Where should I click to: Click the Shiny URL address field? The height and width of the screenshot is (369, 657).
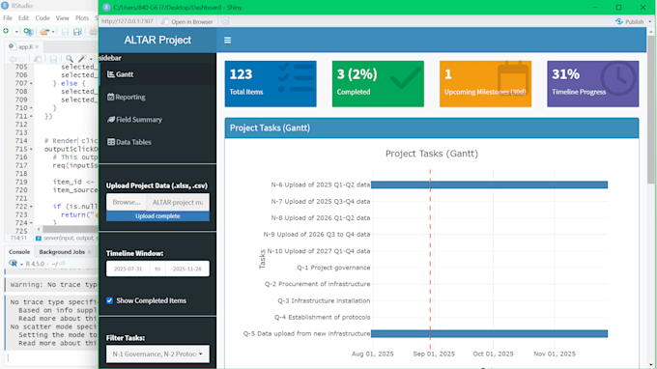128,21
